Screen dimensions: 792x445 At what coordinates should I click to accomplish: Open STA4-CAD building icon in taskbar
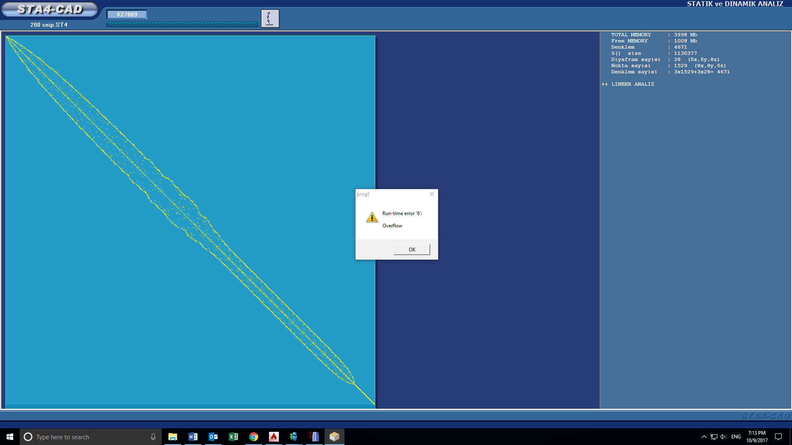(314, 437)
